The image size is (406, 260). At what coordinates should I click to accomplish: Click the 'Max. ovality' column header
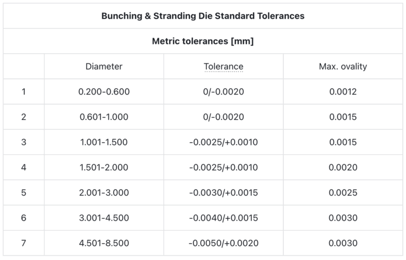(343, 66)
